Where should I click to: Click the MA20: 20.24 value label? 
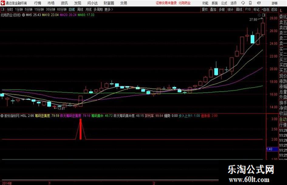(68, 15)
